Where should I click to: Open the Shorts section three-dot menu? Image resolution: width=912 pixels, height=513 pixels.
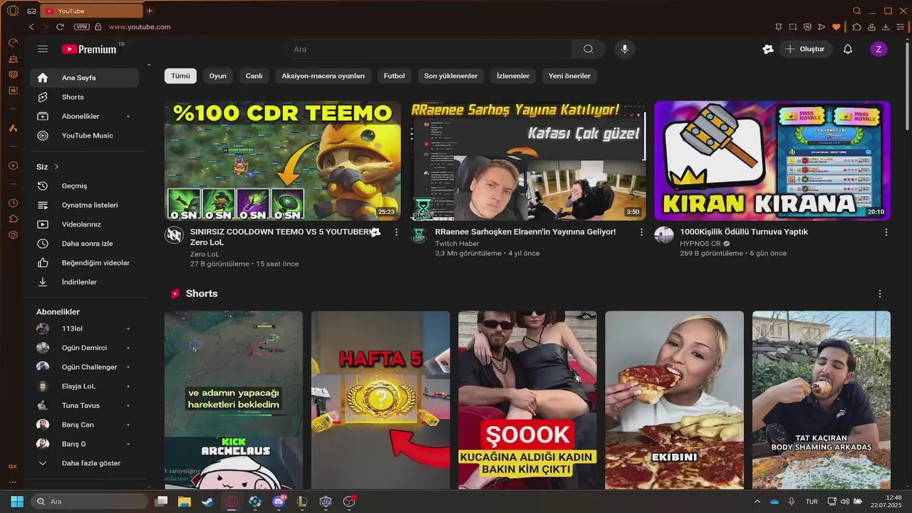click(880, 294)
